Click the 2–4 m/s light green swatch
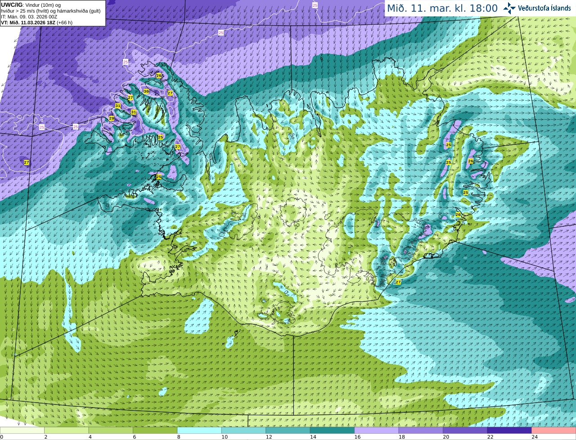This screenshot has height=440, width=576. pyautogui.click(x=66, y=431)
